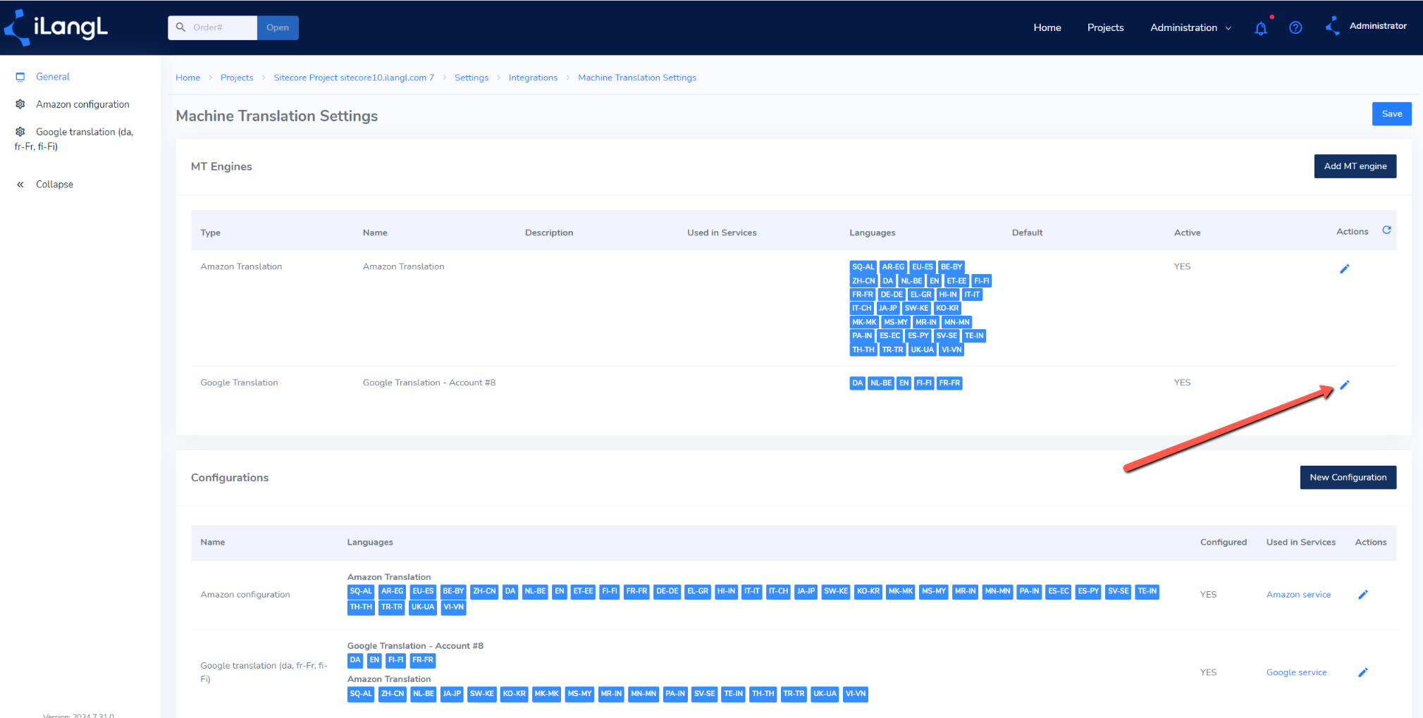
Task: Click Projects breadcrumb link
Action: coord(237,78)
